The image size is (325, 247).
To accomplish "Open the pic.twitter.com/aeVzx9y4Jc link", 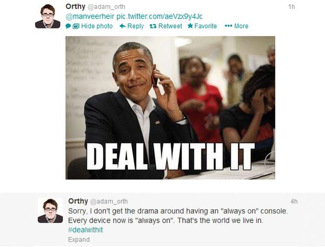I will point(159,16).
